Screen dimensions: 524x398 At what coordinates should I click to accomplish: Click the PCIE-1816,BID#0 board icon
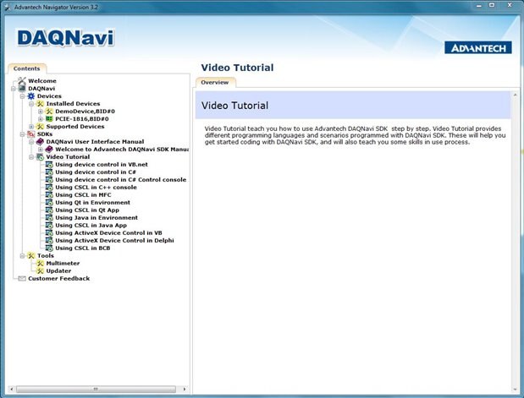pyautogui.click(x=49, y=119)
